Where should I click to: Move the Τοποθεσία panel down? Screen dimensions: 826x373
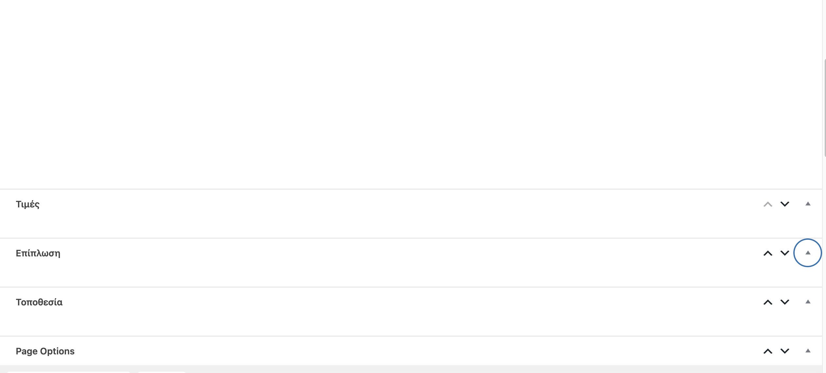tap(785, 302)
